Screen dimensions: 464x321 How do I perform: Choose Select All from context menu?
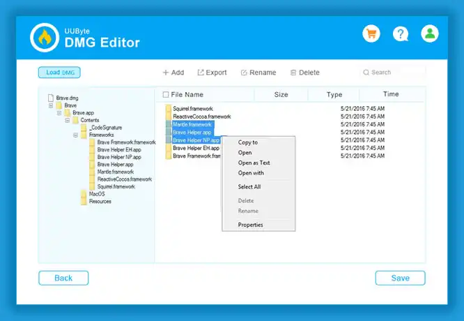[249, 187]
